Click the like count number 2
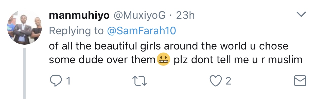Image resolution: width=315 pixels, height=101 pixels. point(228,81)
